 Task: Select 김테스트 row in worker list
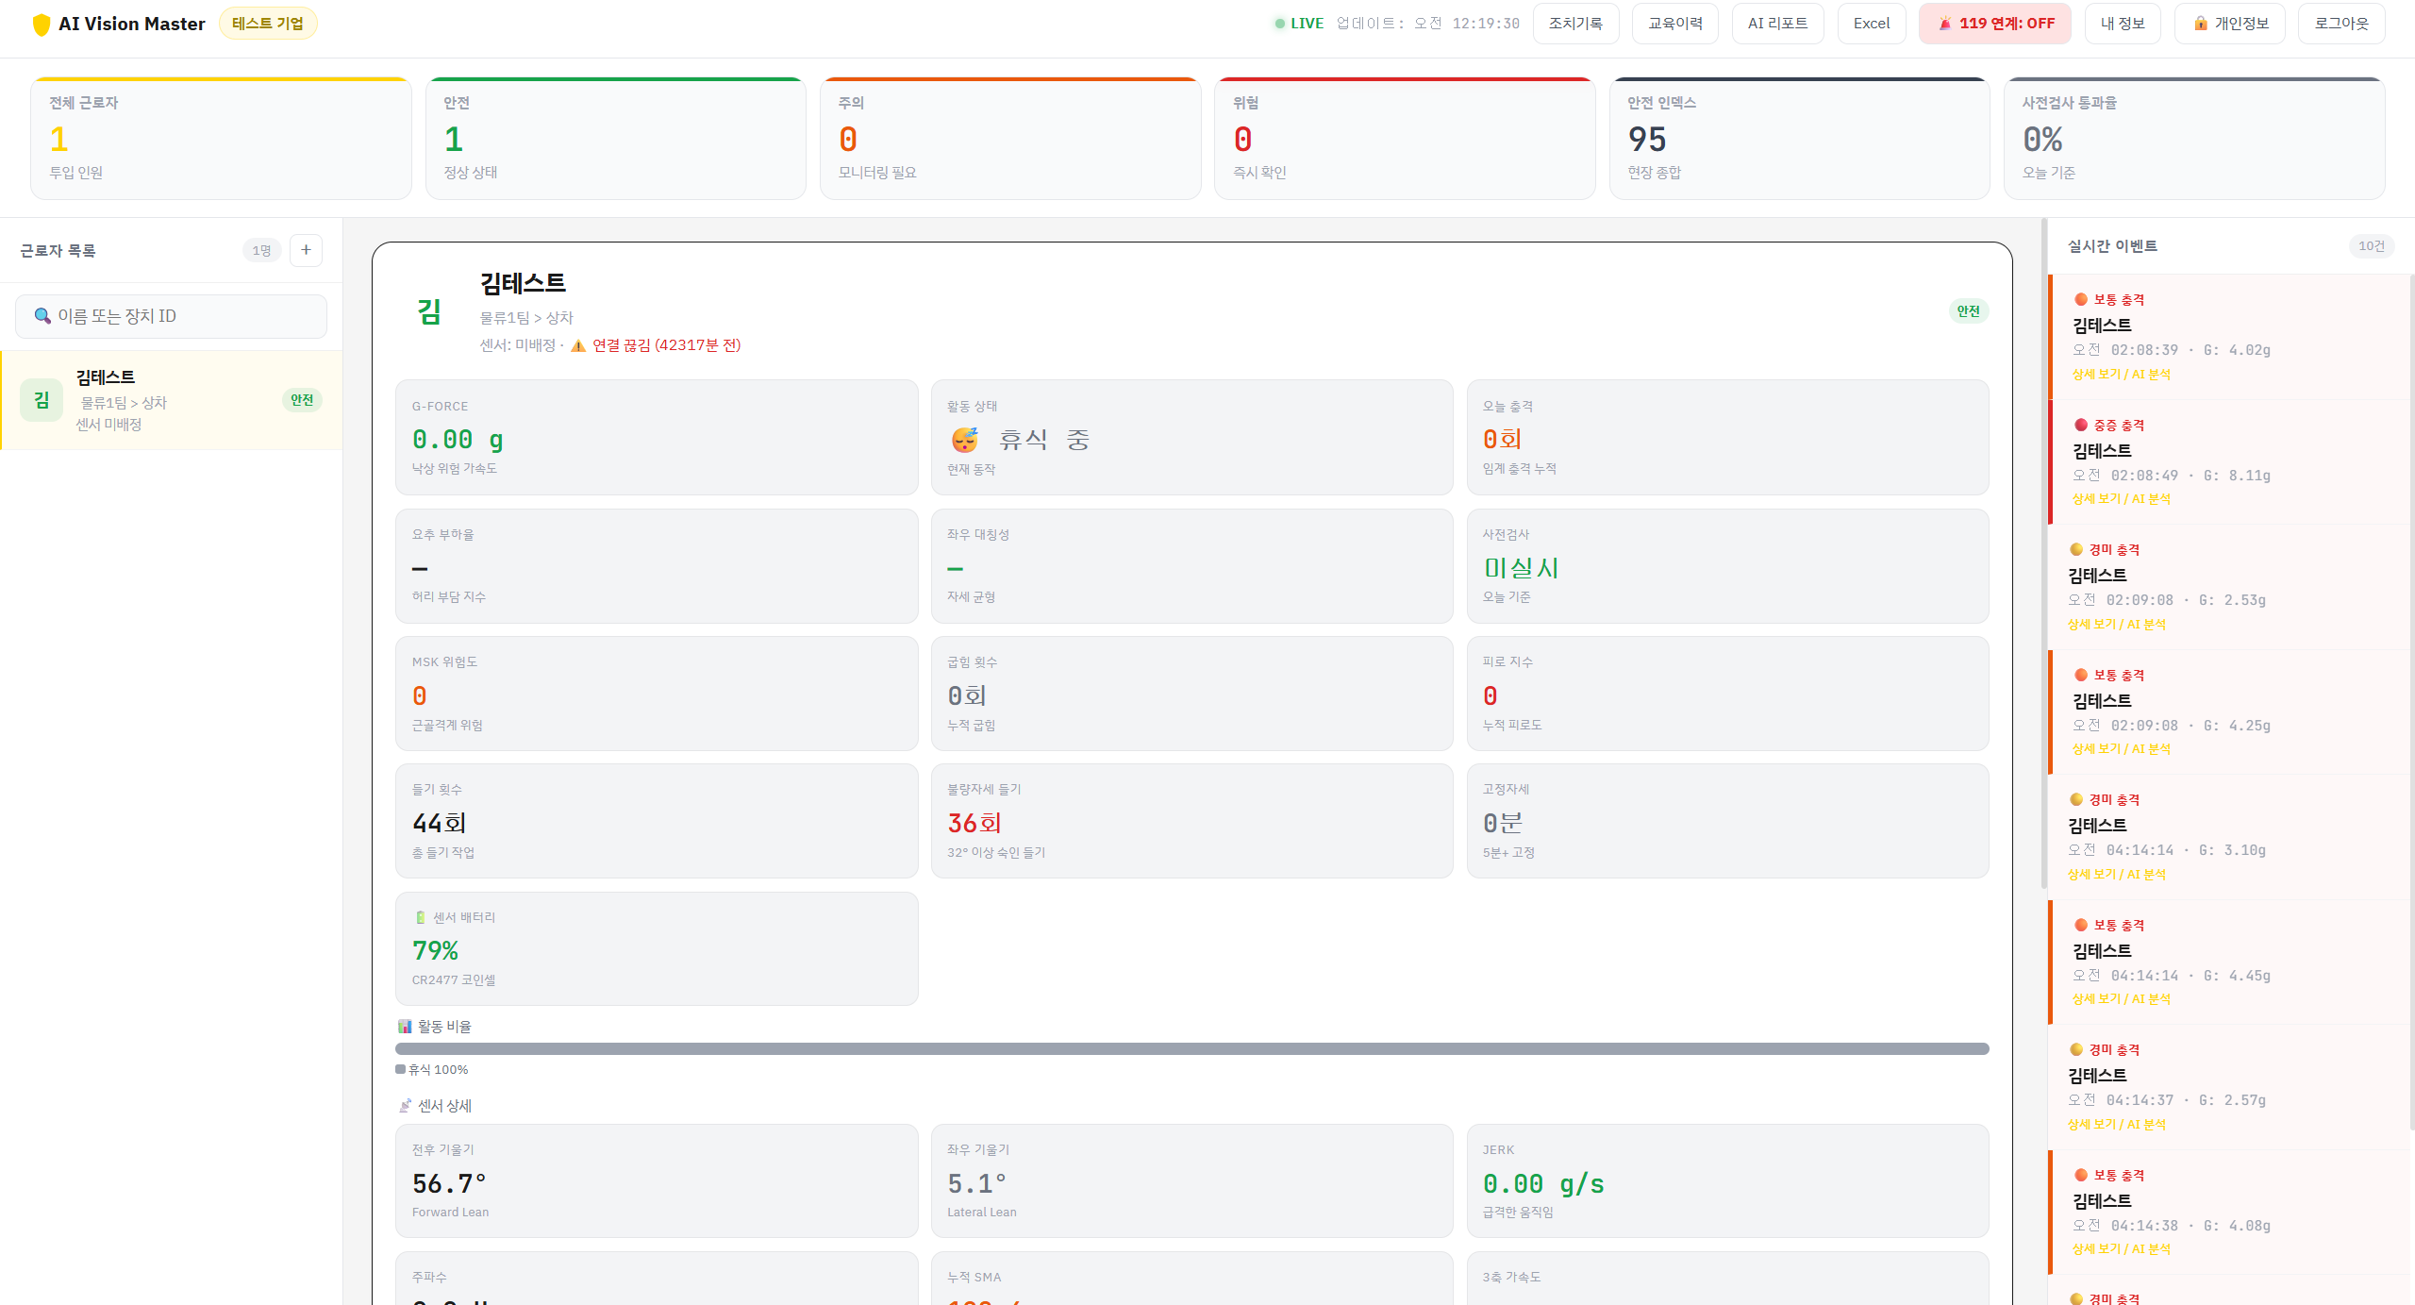tap(171, 400)
